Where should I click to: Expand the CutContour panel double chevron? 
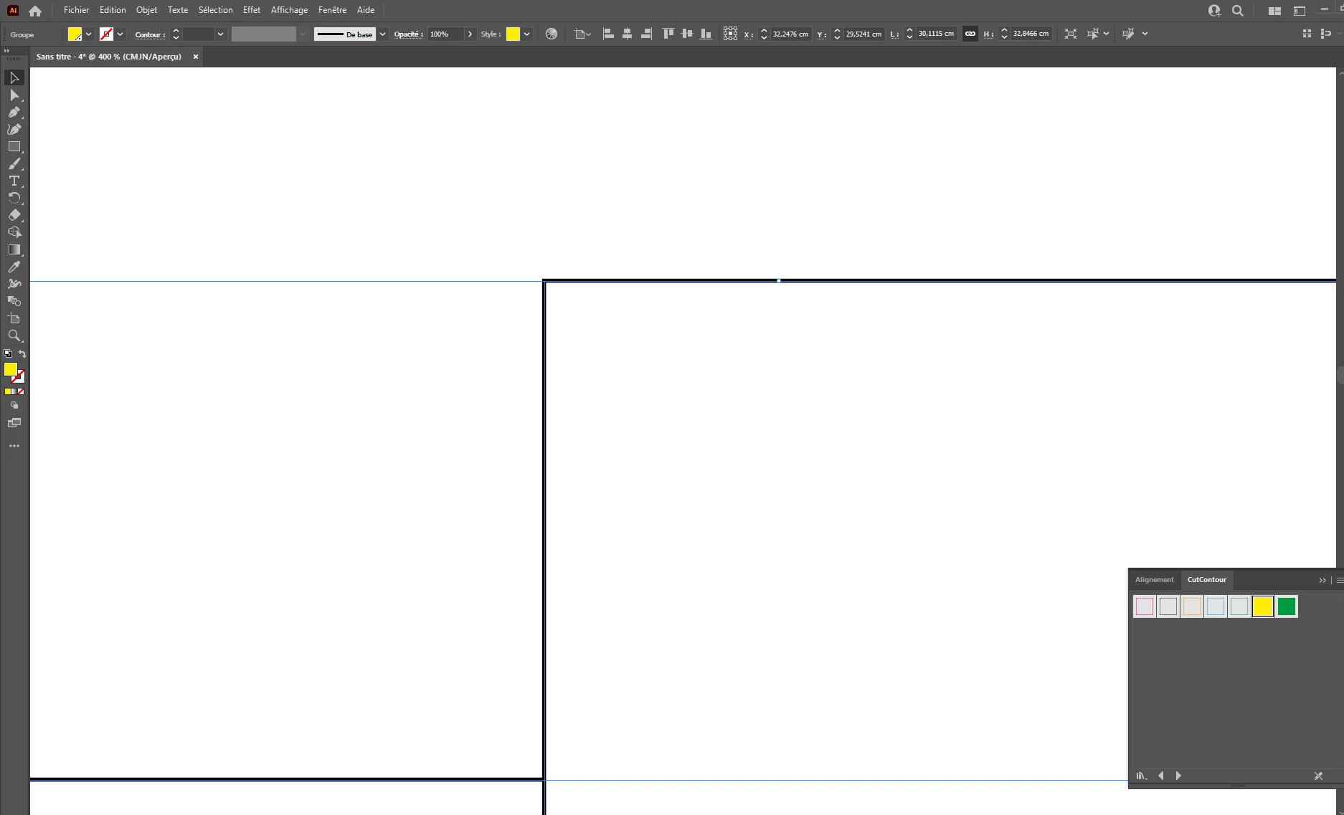pos(1322,580)
